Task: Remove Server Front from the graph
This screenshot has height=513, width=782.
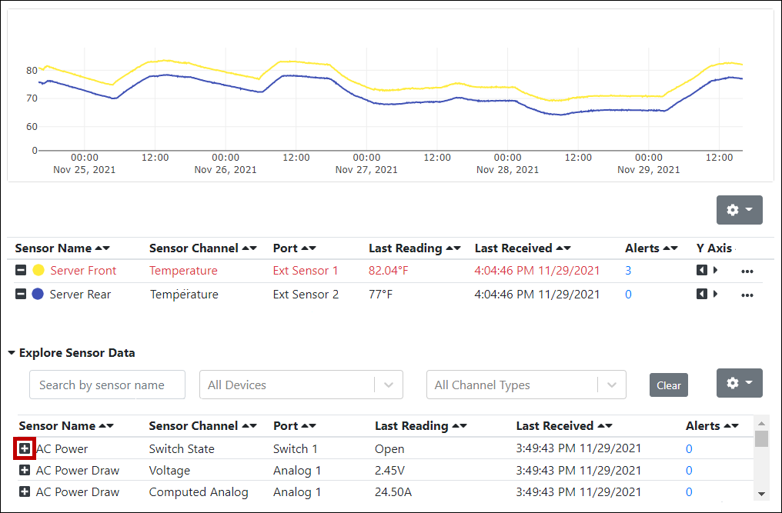Action: tap(22, 271)
